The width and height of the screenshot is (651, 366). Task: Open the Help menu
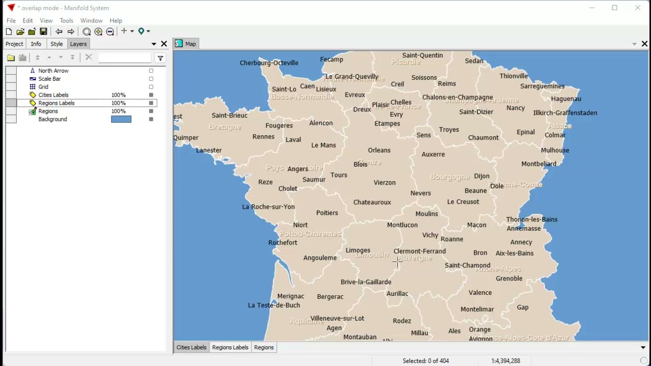pos(116,21)
